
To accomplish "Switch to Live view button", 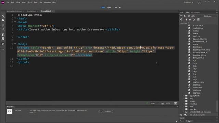I will tap(115, 8).
